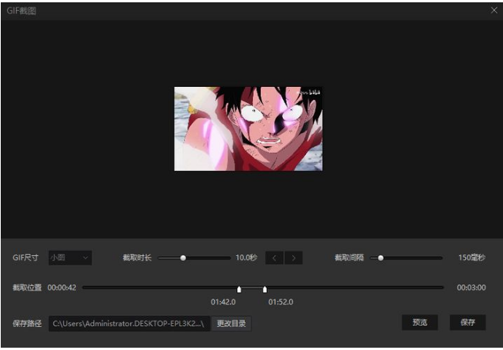Click the 截取间隔 interval slider handle

pyautogui.click(x=380, y=258)
